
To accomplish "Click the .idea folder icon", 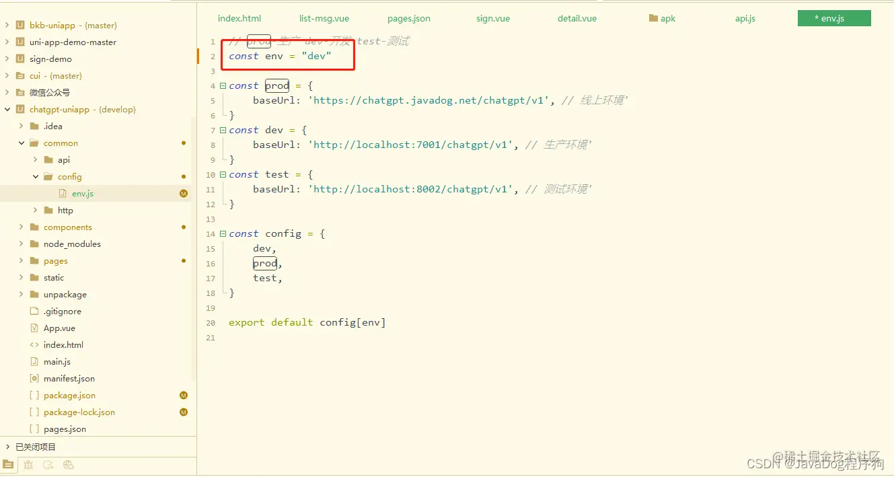I will coord(34,126).
